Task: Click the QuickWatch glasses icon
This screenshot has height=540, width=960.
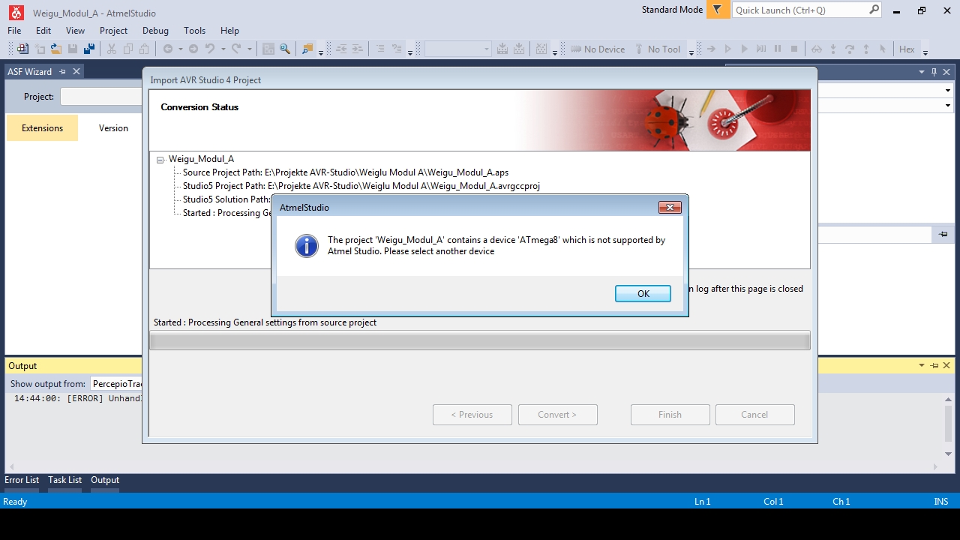Action: pyautogui.click(x=817, y=49)
